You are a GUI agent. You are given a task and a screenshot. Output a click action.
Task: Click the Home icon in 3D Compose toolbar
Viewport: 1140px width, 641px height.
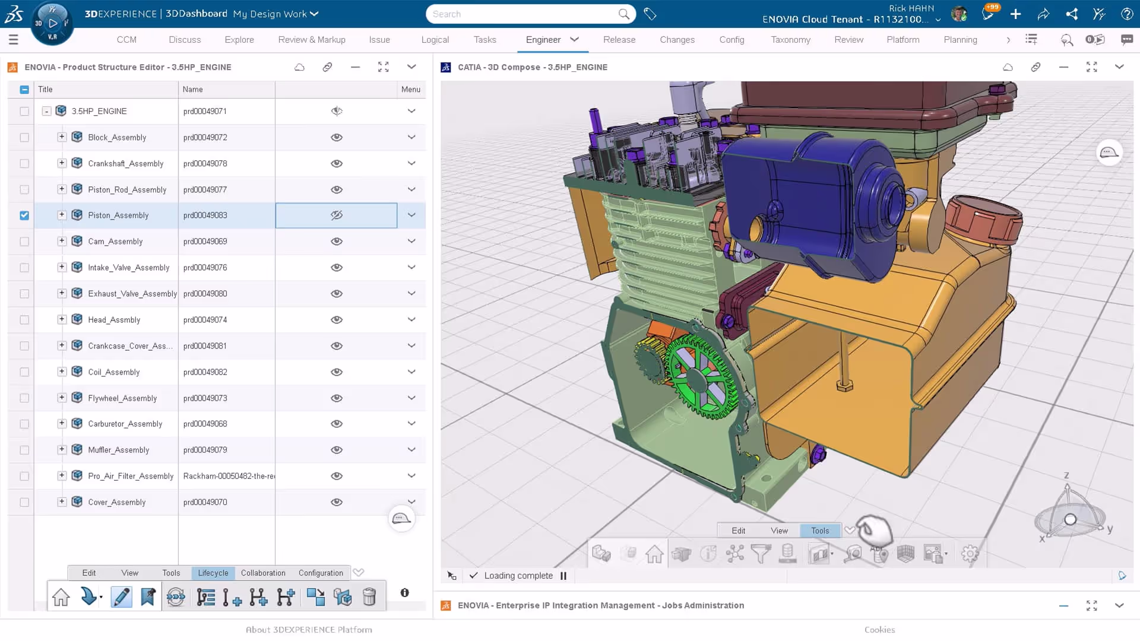(x=654, y=554)
